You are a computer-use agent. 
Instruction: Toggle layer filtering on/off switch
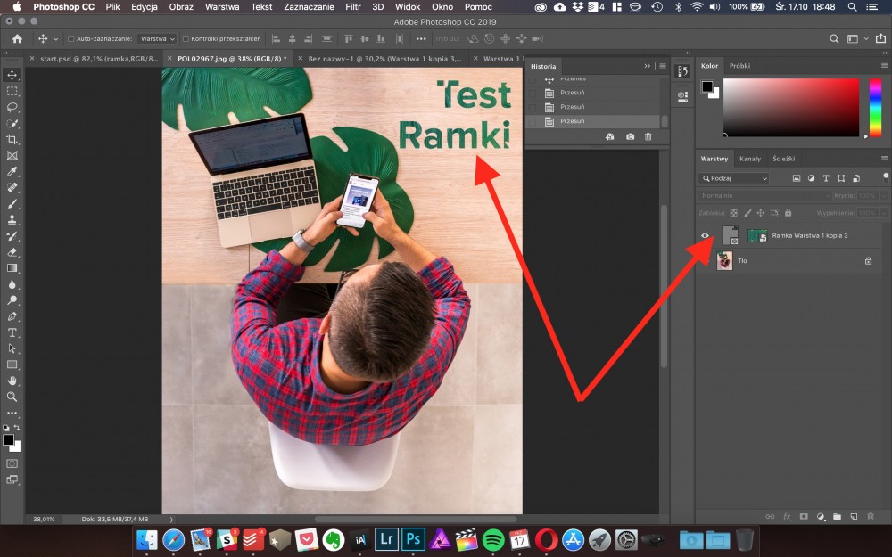(886, 177)
